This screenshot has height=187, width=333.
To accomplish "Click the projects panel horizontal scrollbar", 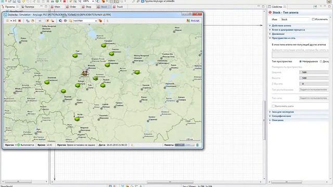I will coord(18,182).
